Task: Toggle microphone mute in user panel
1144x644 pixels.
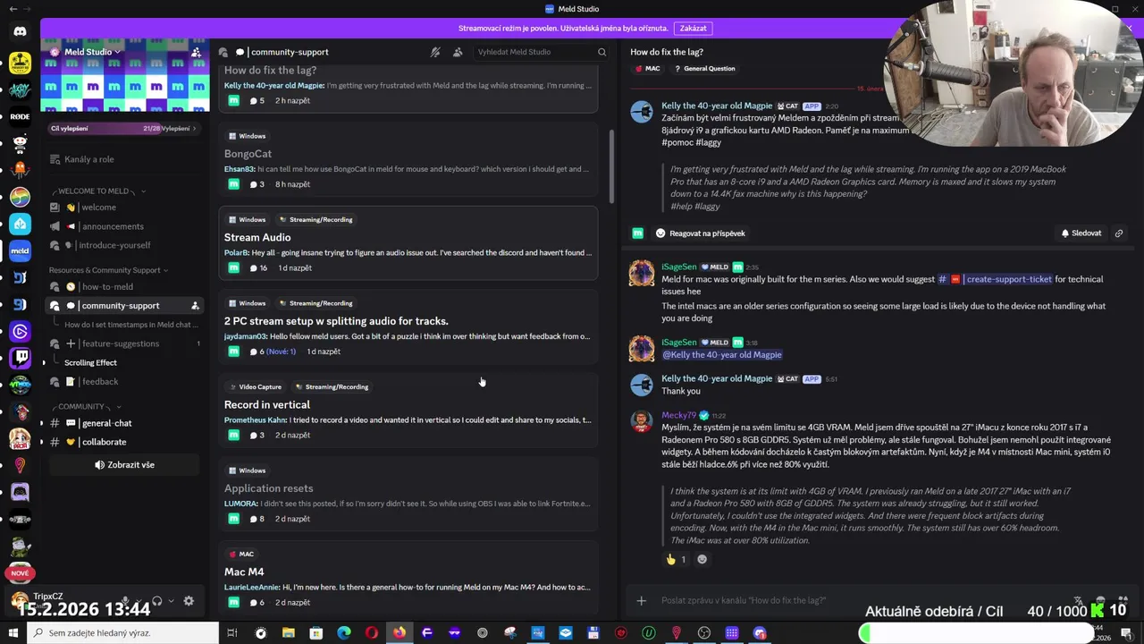Action: click(126, 601)
